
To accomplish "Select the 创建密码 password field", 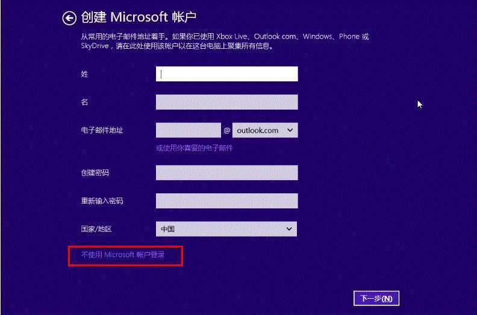I will pyautogui.click(x=227, y=173).
